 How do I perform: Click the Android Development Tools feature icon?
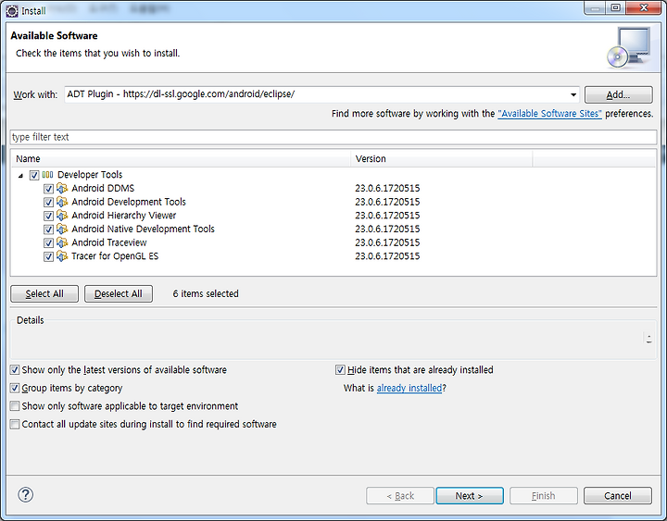(62, 202)
